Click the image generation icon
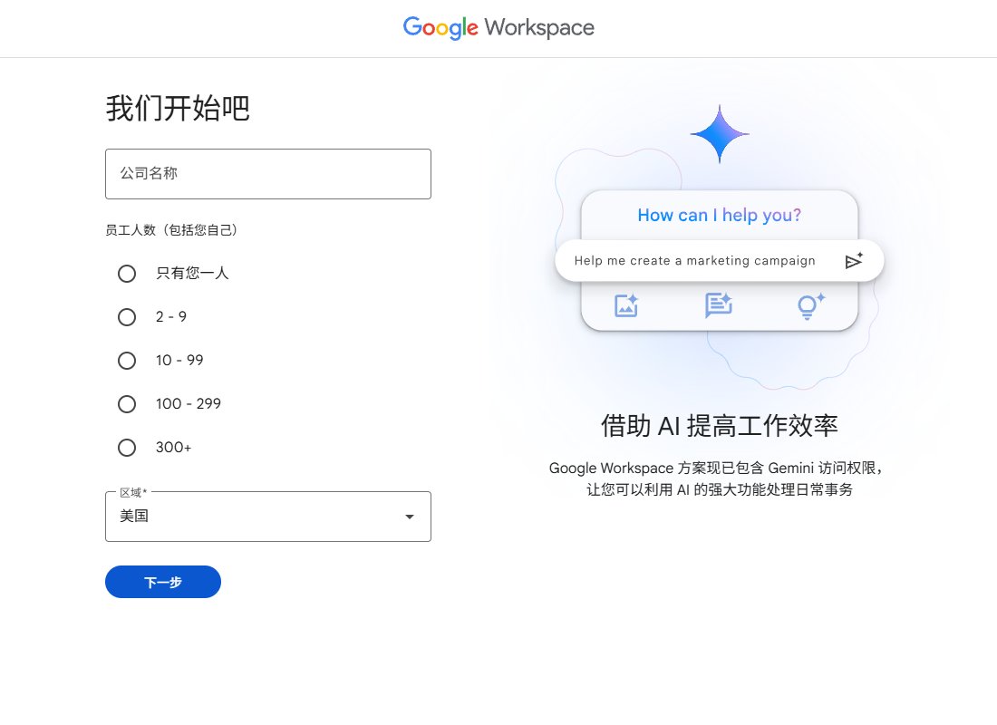 click(x=626, y=305)
